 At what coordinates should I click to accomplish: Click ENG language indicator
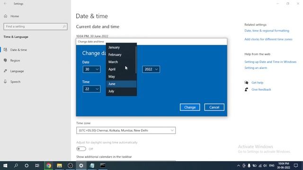click(271, 166)
